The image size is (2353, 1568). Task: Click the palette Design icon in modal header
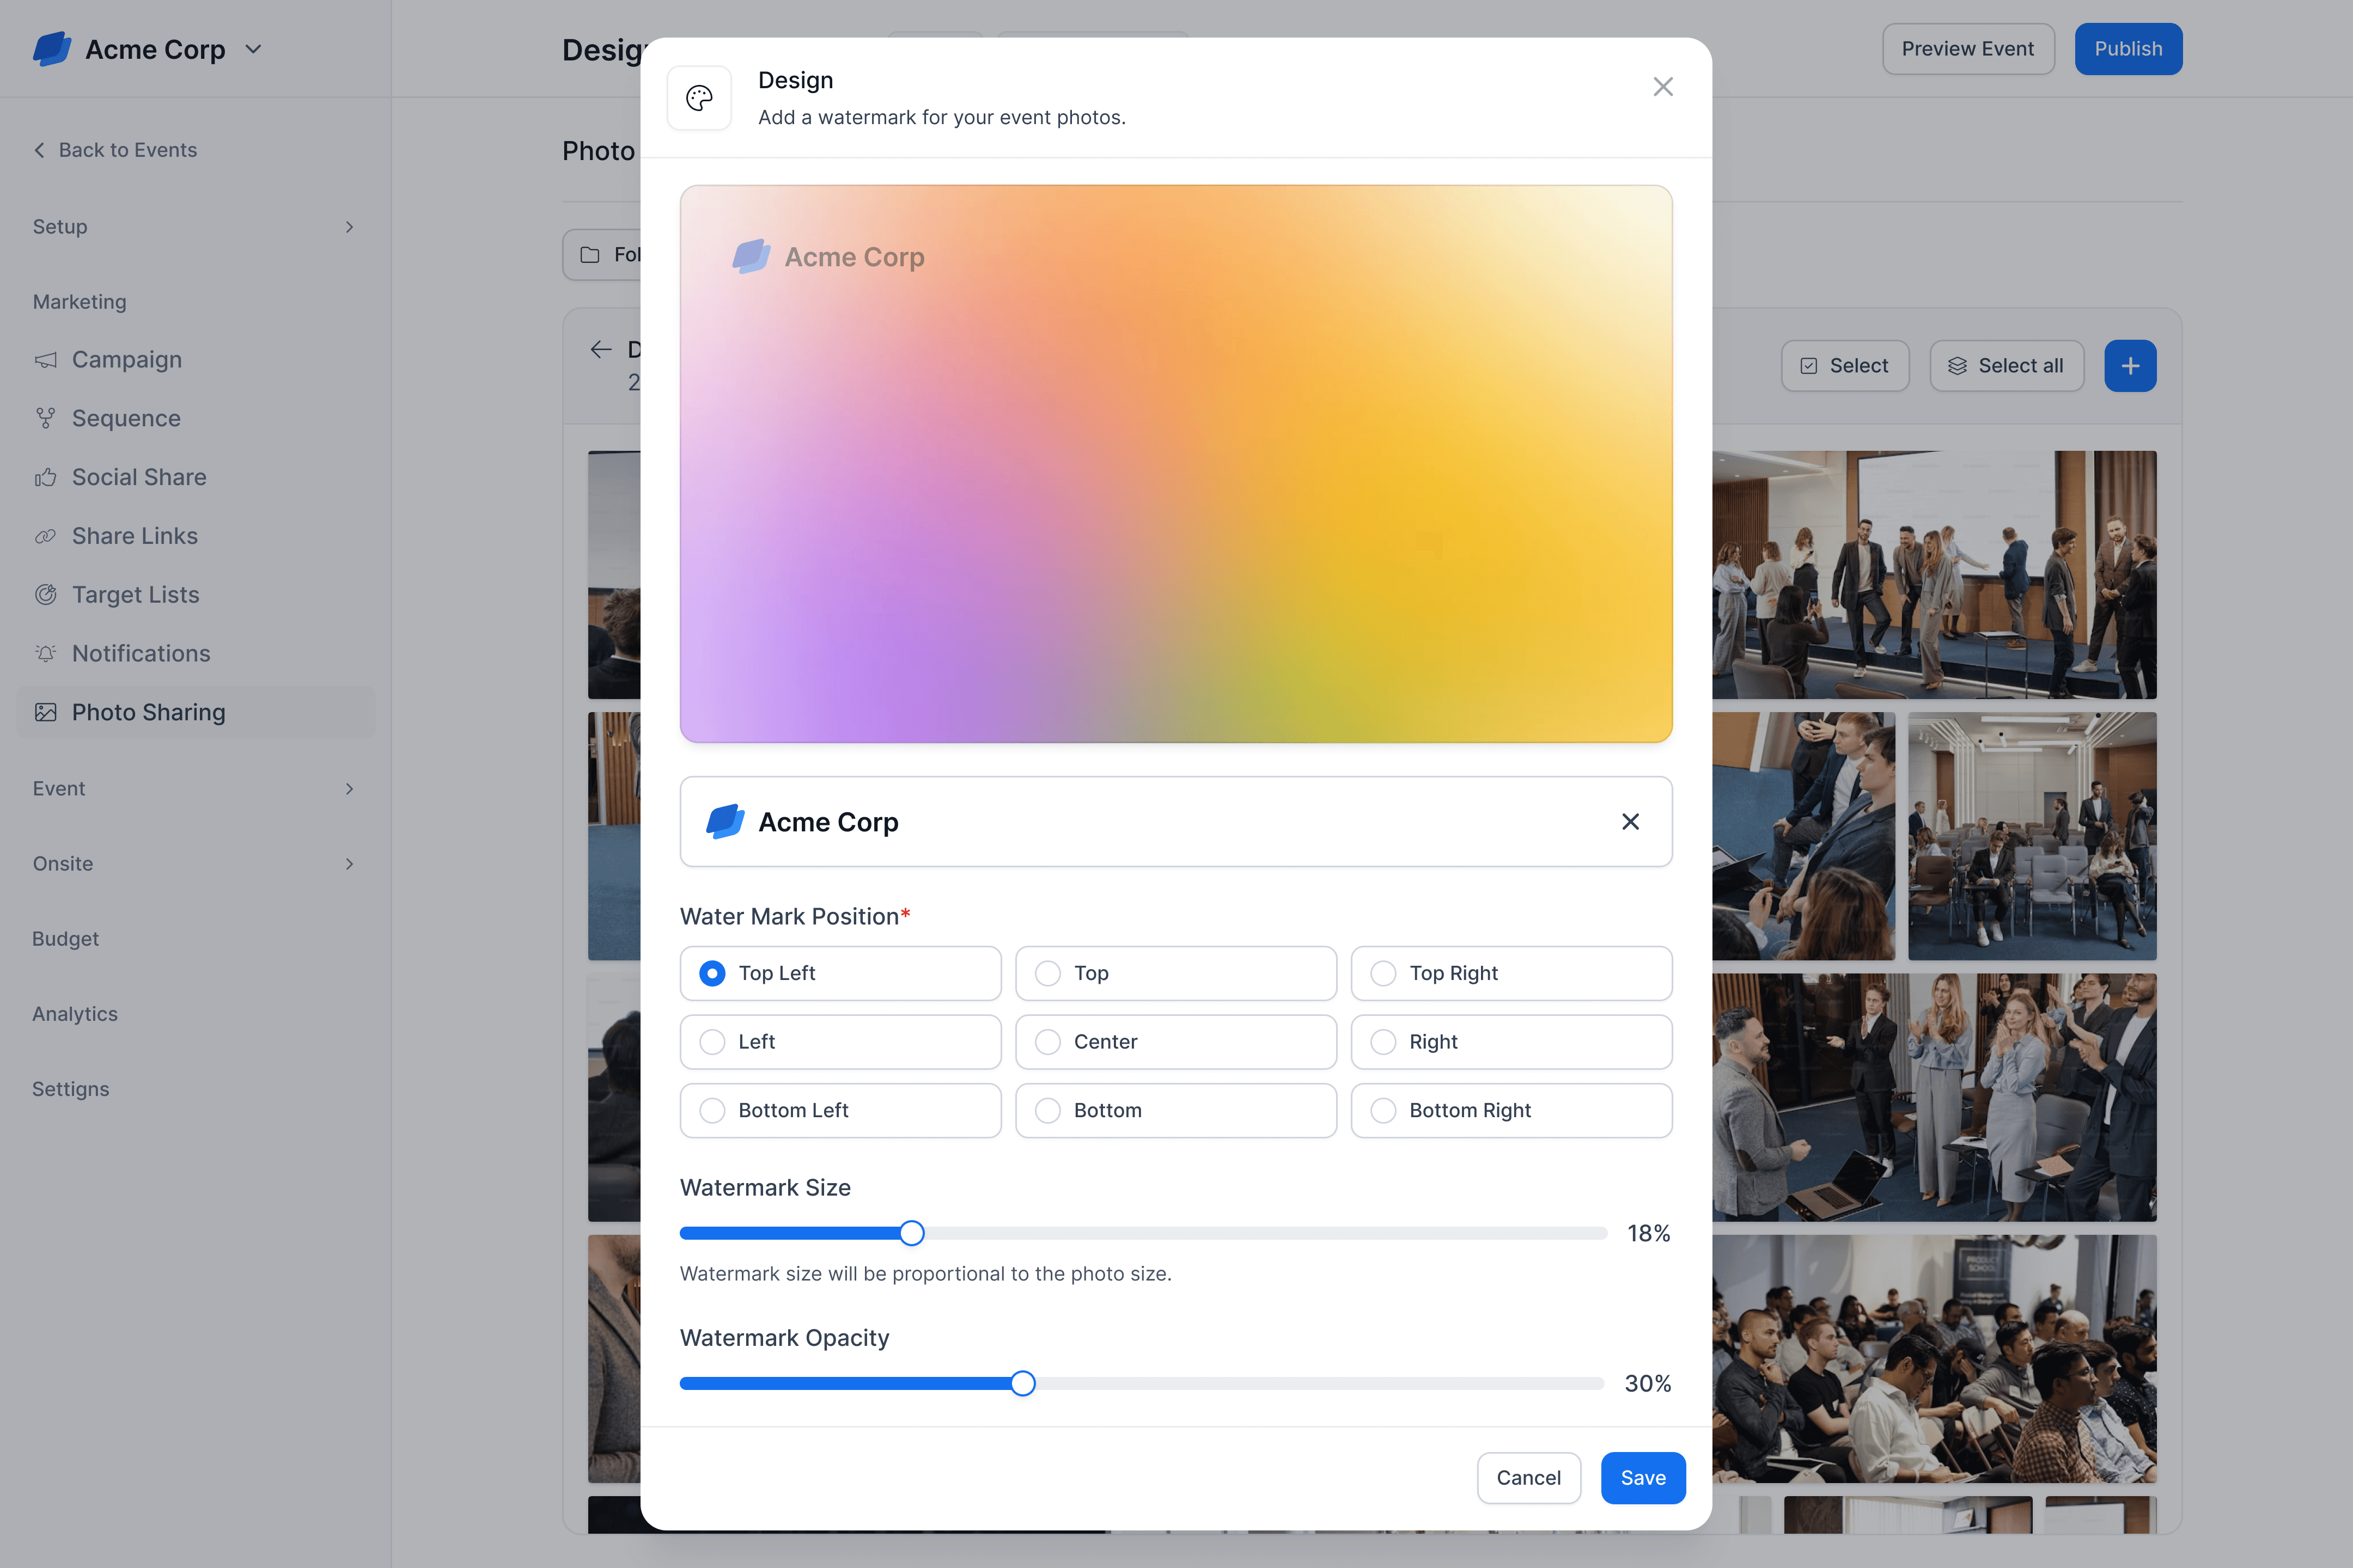[699, 98]
